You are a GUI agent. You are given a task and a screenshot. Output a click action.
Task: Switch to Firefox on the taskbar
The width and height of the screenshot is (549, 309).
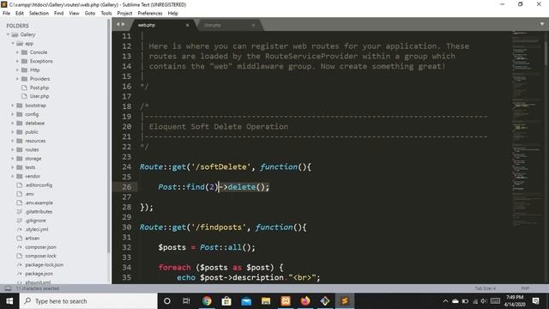[x=305, y=301]
